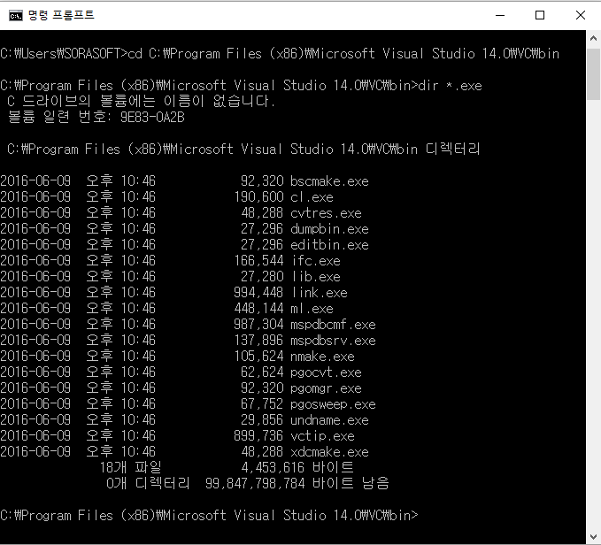The image size is (601, 545).
Task: Click the pgosweep.exe file name
Action: pos(333,404)
